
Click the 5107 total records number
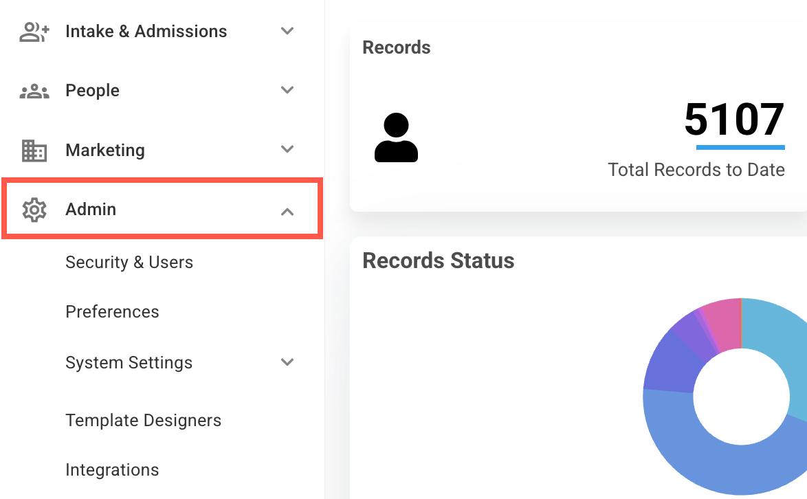point(734,120)
